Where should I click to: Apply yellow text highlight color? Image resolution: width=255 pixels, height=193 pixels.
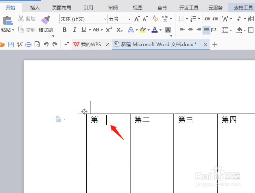click(x=143, y=30)
